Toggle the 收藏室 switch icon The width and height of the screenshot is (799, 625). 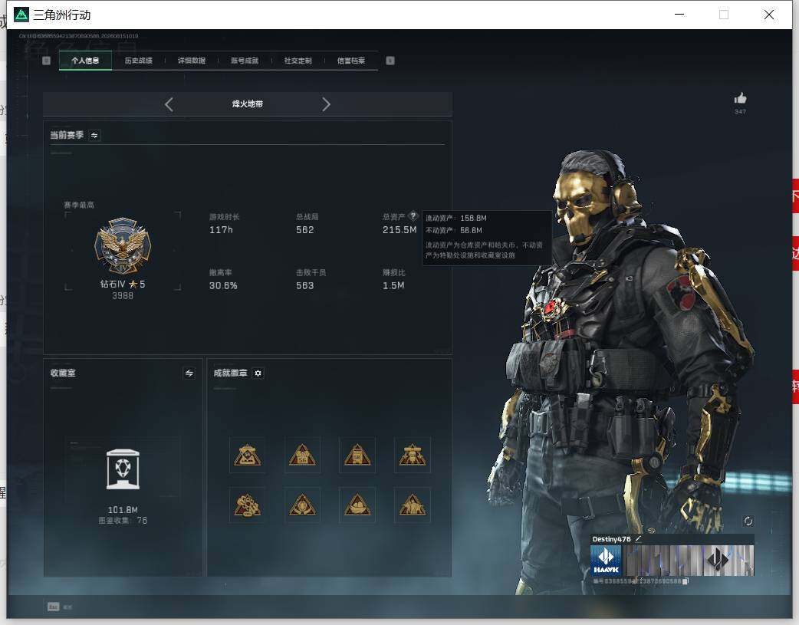point(189,373)
